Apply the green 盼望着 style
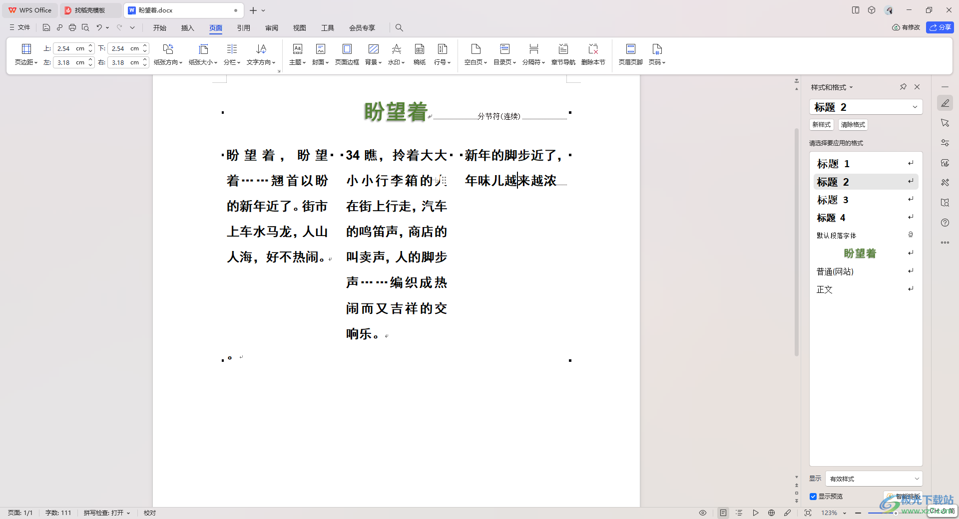This screenshot has height=519, width=959. pos(866,254)
